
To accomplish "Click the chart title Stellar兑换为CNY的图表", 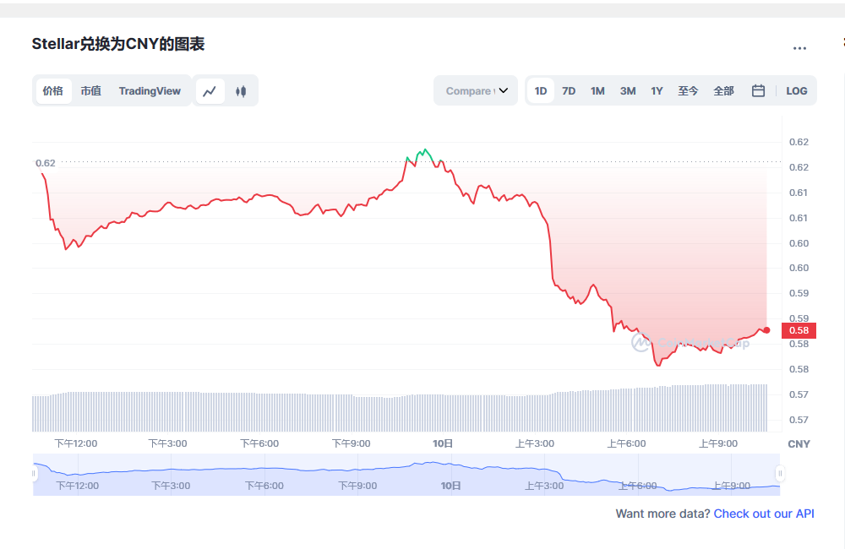I will click(118, 44).
